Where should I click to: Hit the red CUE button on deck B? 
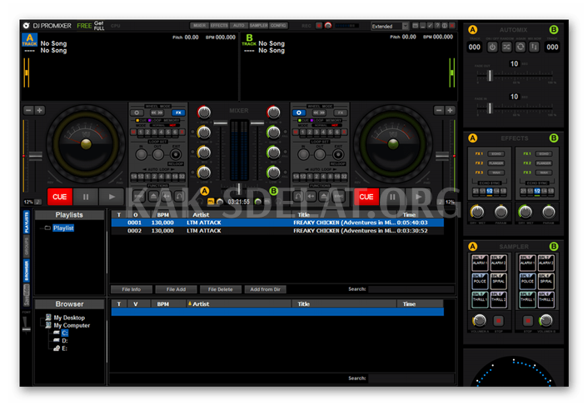[366, 197]
